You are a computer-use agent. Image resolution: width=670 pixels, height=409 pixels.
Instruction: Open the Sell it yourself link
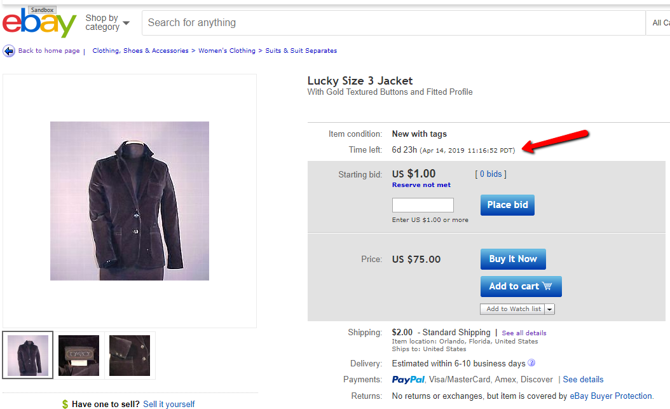click(x=169, y=404)
